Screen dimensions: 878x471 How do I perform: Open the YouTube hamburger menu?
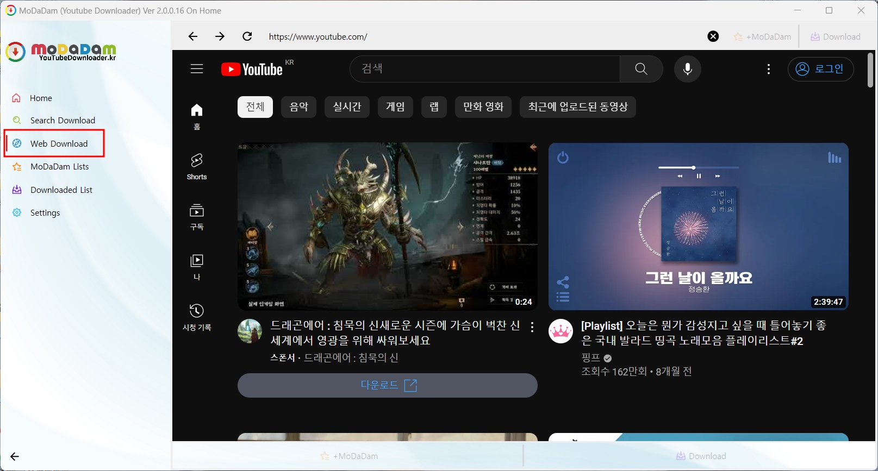197,69
